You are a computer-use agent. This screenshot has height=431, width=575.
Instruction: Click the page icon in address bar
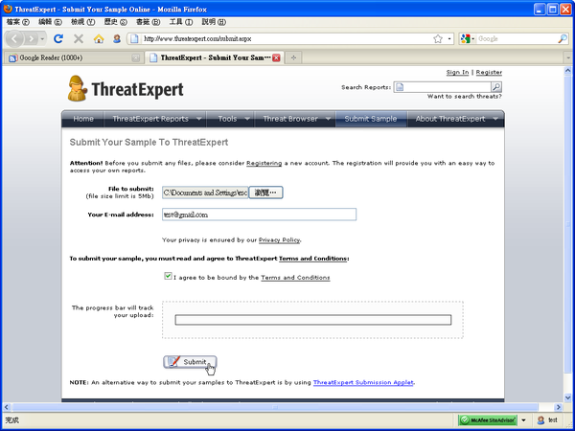pyautogui.click(x=134, y=38)
